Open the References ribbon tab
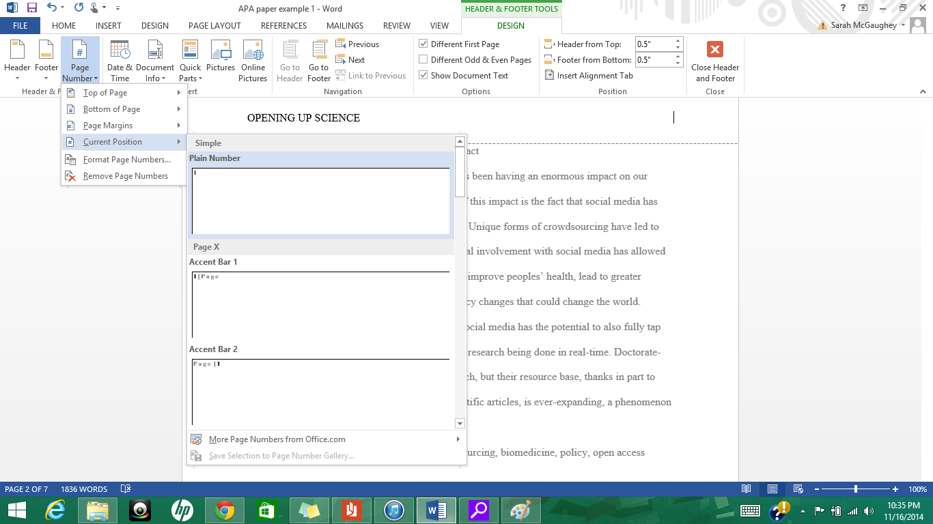 pos(283,25)
